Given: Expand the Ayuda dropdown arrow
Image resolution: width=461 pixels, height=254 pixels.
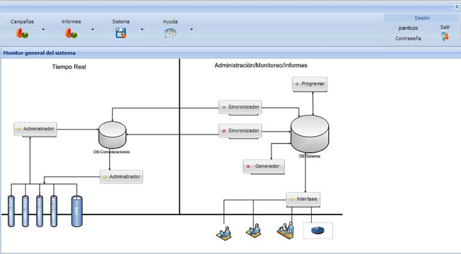Looking at the screenshot, I should click(191, 29).
